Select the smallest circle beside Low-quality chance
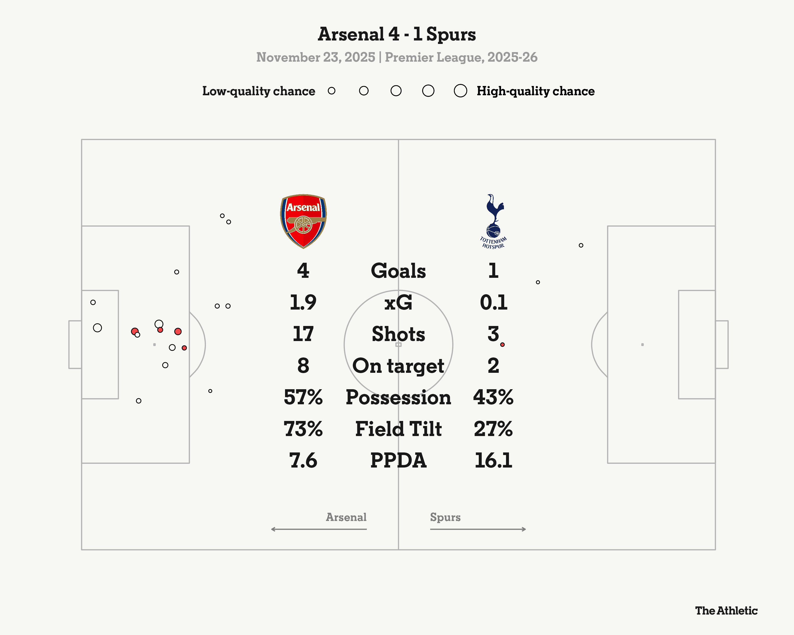794x635 pixels. (331, 91)
